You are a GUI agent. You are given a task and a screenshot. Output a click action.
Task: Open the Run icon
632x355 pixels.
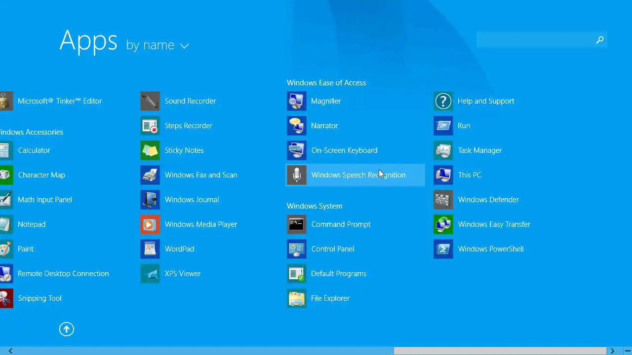point(443,126)
